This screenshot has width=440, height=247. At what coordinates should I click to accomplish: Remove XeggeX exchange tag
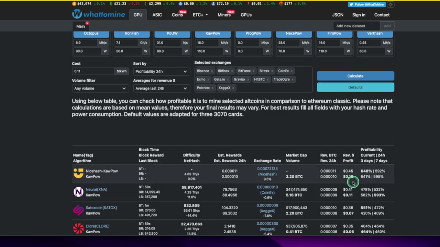point(233,88)
